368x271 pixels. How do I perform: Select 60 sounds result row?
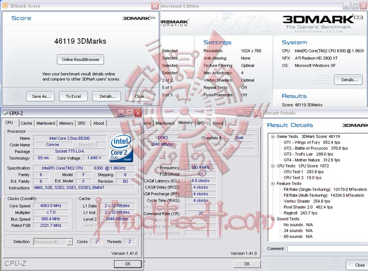coord(298,237)
